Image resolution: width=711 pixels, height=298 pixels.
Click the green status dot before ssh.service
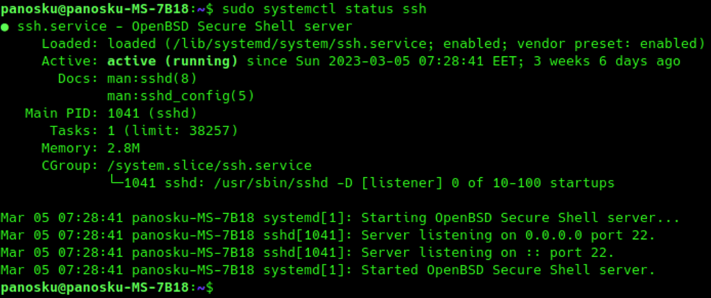coord(5,27)
